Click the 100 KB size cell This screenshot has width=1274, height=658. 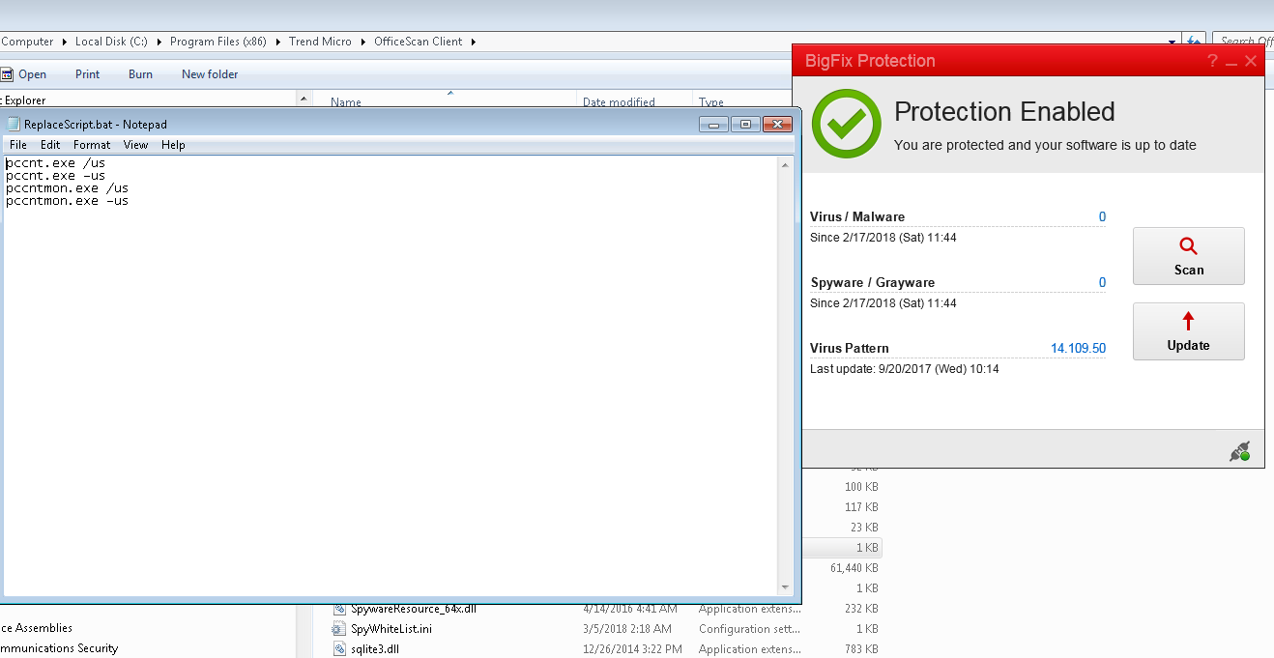860,487
